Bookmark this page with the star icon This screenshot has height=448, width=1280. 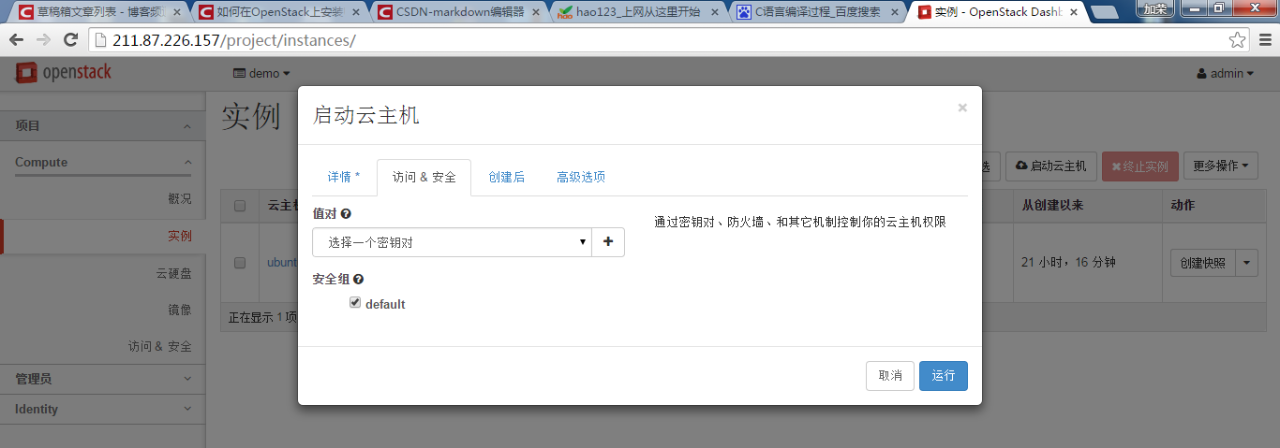pos(1238,40)
